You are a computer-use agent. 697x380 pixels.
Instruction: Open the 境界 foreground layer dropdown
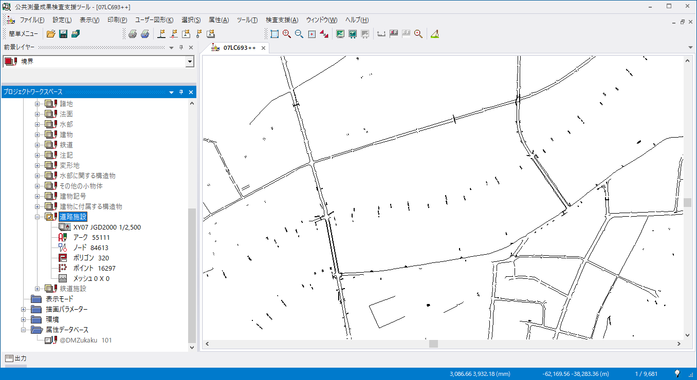click(190, 62)
